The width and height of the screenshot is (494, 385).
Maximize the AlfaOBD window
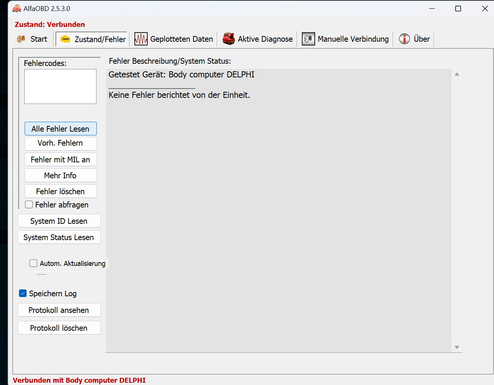pyautogui.click(x=458, y=9)
